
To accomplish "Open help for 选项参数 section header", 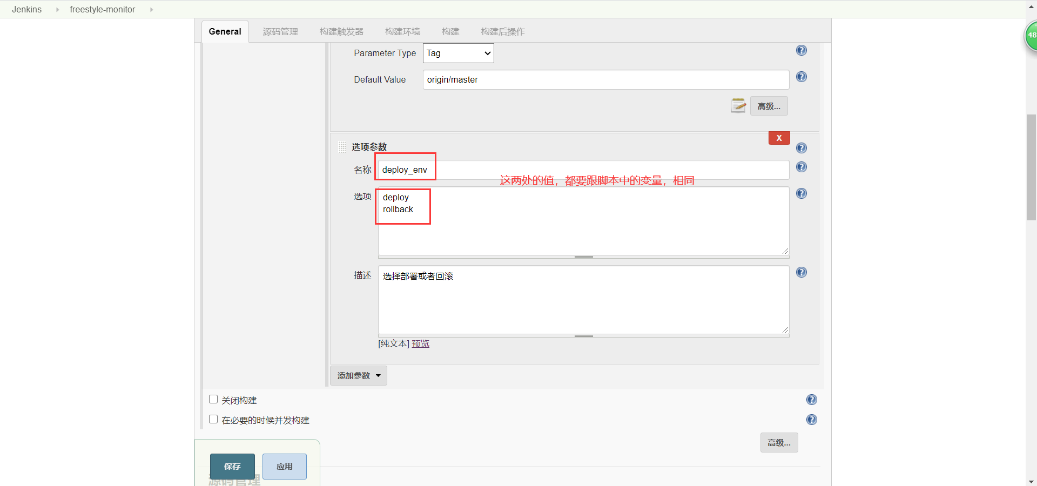I will pos(802,148).
